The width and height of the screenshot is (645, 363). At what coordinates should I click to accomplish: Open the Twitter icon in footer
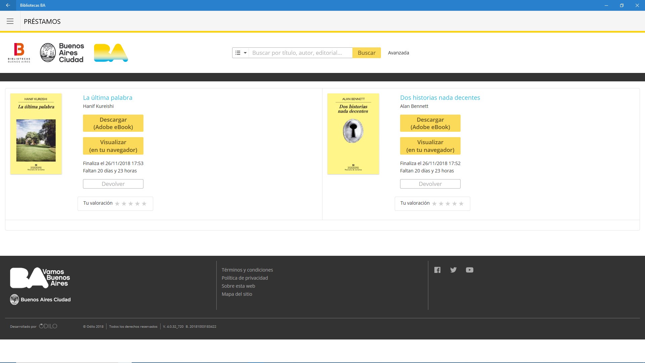[453, 270]
